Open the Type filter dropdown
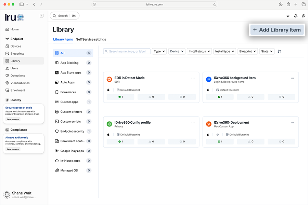 (159, 51)
